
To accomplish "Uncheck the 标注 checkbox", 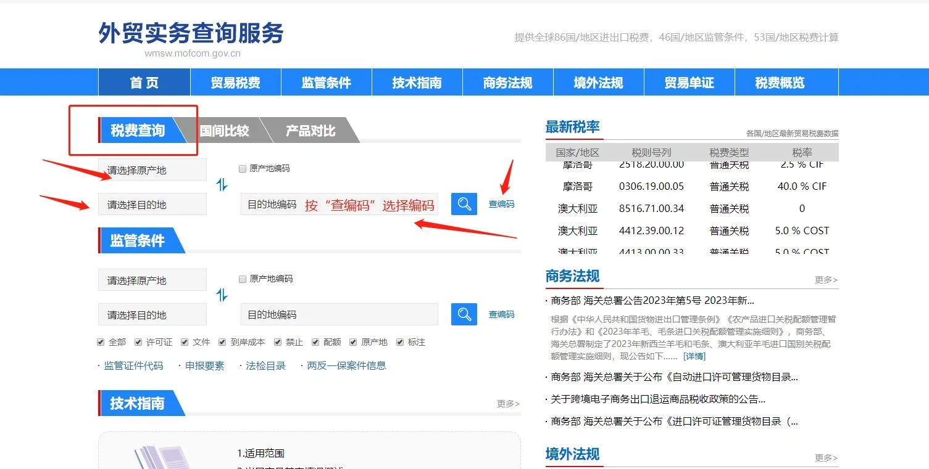I will [x=400, y=342].
